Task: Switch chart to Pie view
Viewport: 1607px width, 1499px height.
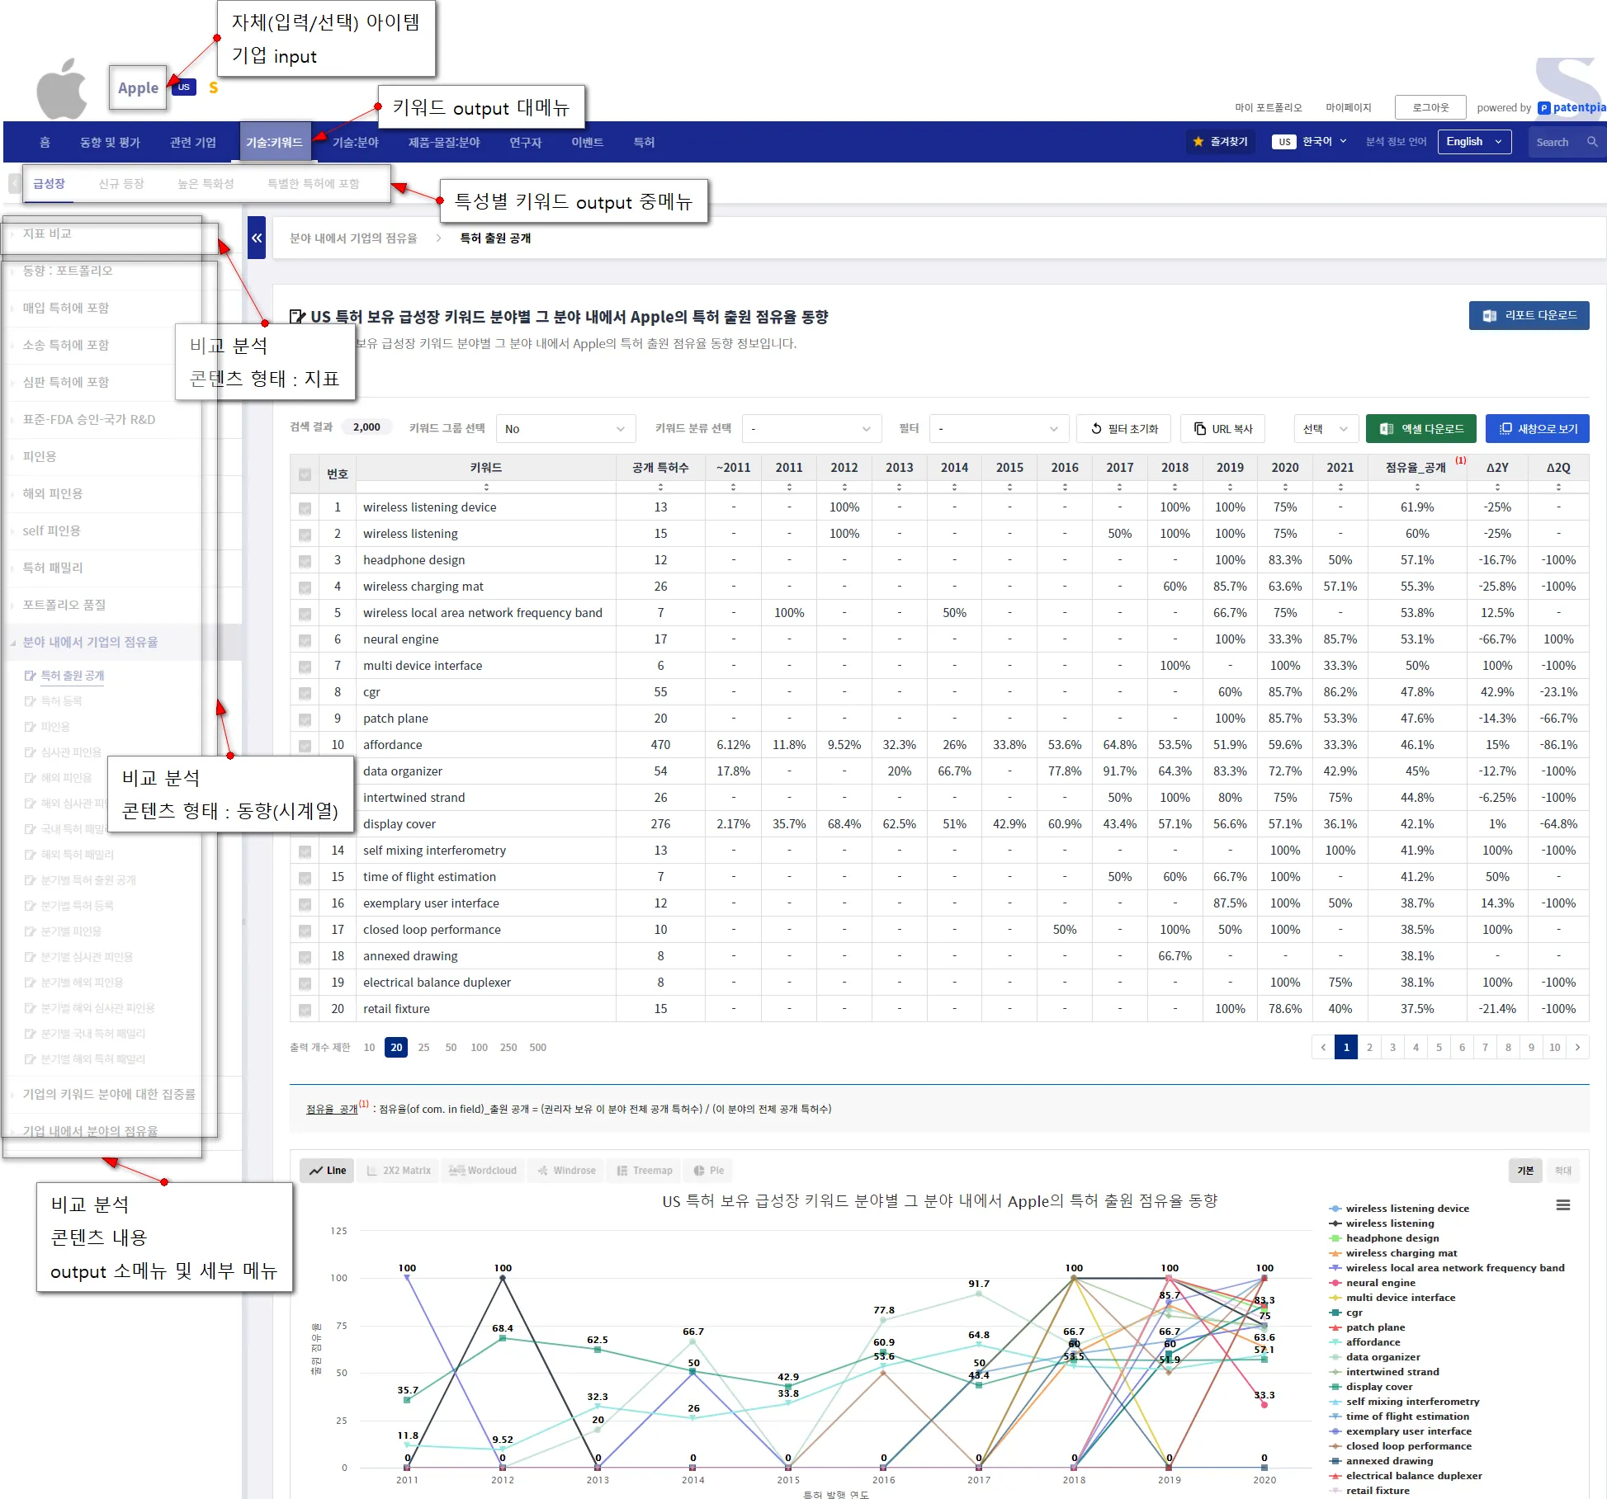Action: pyautogui.click(x=709, y=1171)
